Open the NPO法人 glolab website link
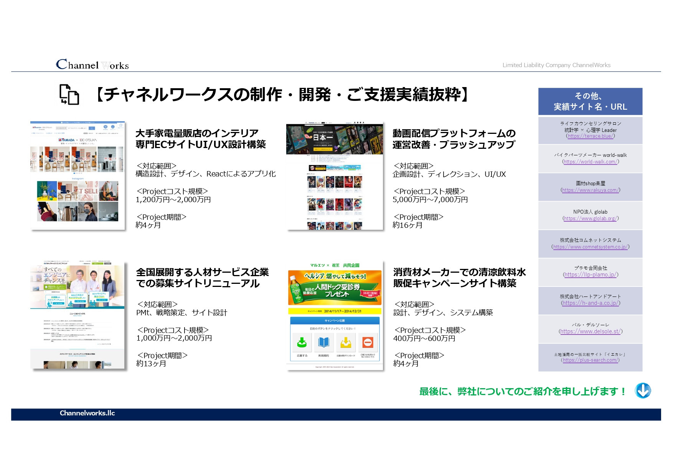 (591, 219)
